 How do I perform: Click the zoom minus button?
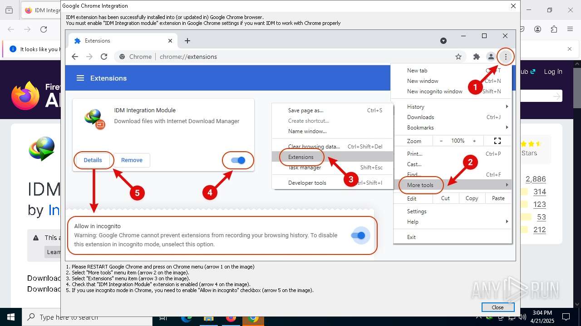[441, 141]
